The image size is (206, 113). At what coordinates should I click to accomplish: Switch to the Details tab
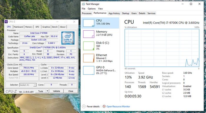pos(142,13)
